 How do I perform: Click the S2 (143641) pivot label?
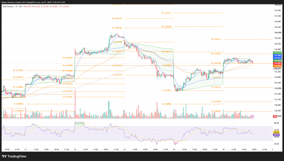click(117, 66)
